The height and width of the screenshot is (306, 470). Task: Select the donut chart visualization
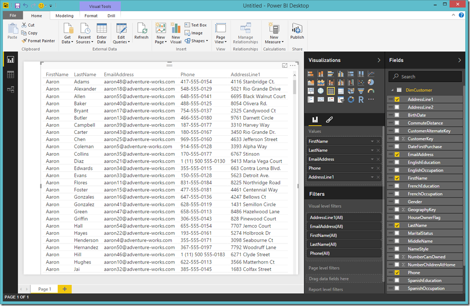351,100
